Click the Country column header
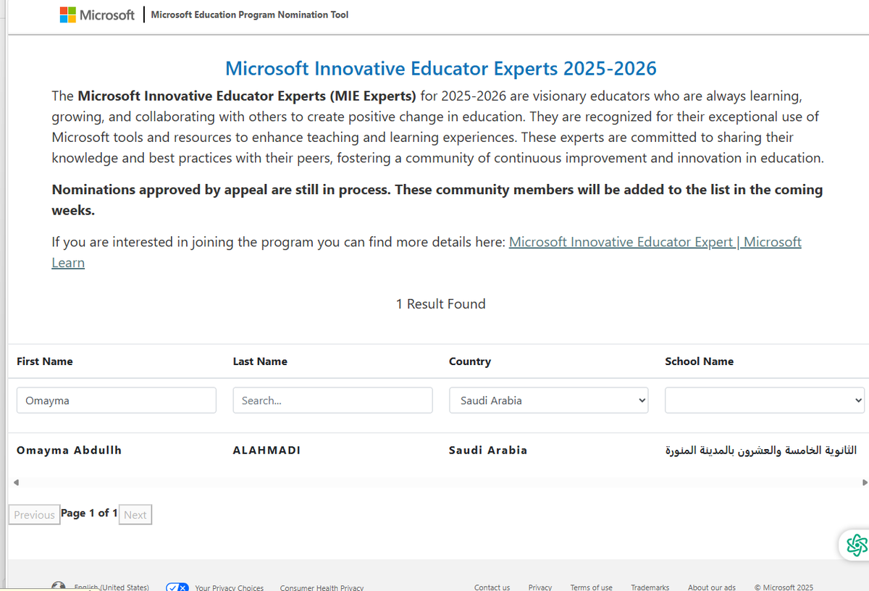869x591 pixels. pos(470,361)
